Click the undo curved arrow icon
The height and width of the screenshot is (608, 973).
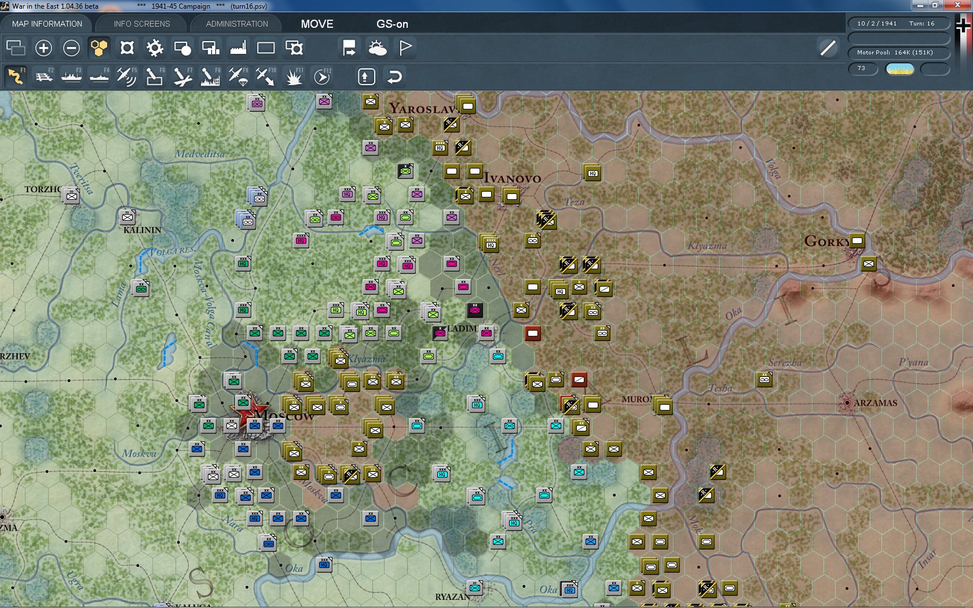click(x=394, y=76)
